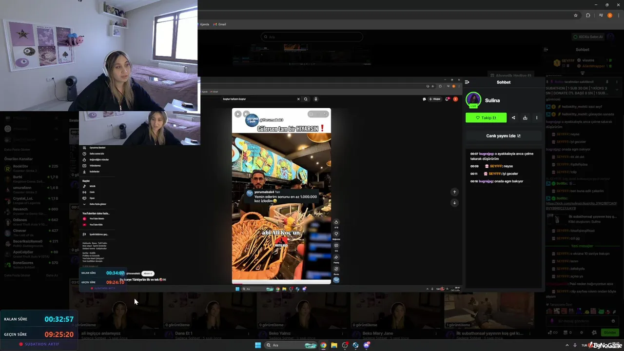Open the three-dot menu next to download icon
This screenshot has height=351, width=624.
pyautogui.click(x=537, y=117)
